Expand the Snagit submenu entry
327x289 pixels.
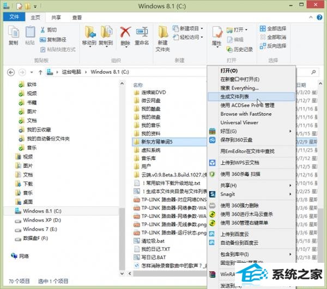click(x=228, y=193)
